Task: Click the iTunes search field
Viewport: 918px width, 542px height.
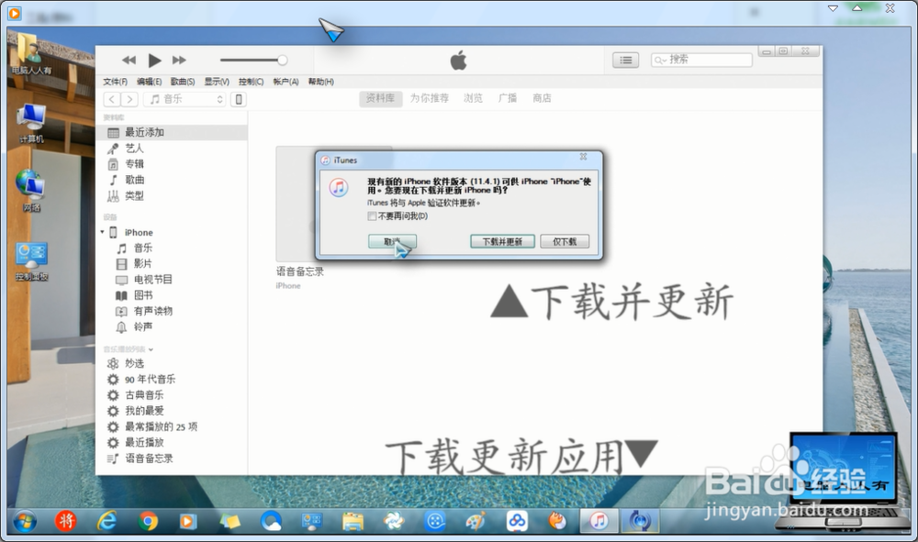Action: click(x=701, y=60)
